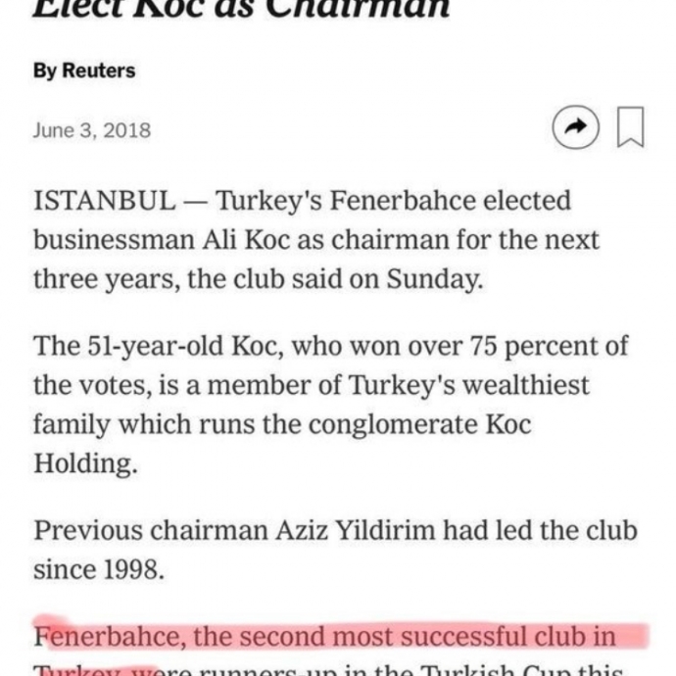Screen dimensions: 676x676
Task: Save article with the bookmark icon
Action: pos(630,126)
